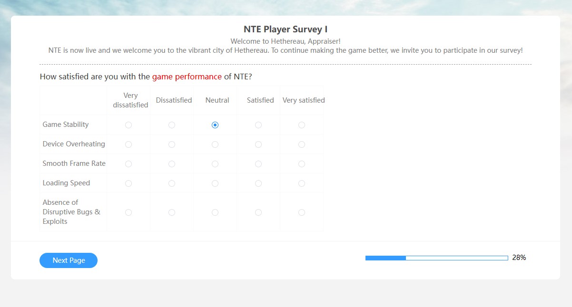Viewport: 572px width, 307px height.
Task: Set Smooth Frame Rate to Very satisfied
Action: click(x=302, y=164)
